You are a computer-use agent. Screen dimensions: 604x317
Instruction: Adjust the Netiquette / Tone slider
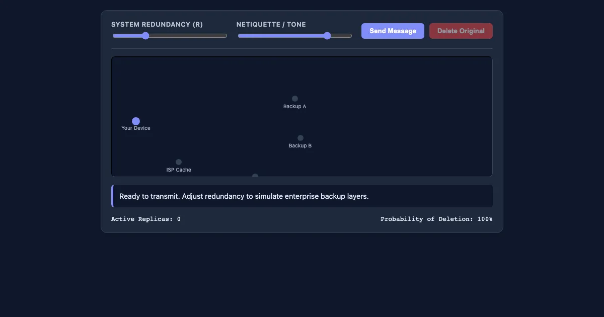point(295,36)
